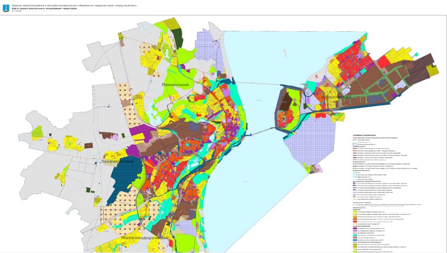
Task: Click the brown zone on the eastern peninsula
Action: 285,103
